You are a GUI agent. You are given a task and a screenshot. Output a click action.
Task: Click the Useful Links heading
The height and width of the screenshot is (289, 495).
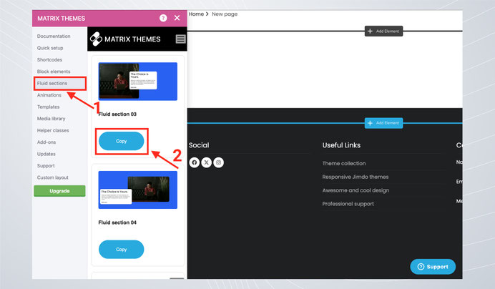[341, 145]
